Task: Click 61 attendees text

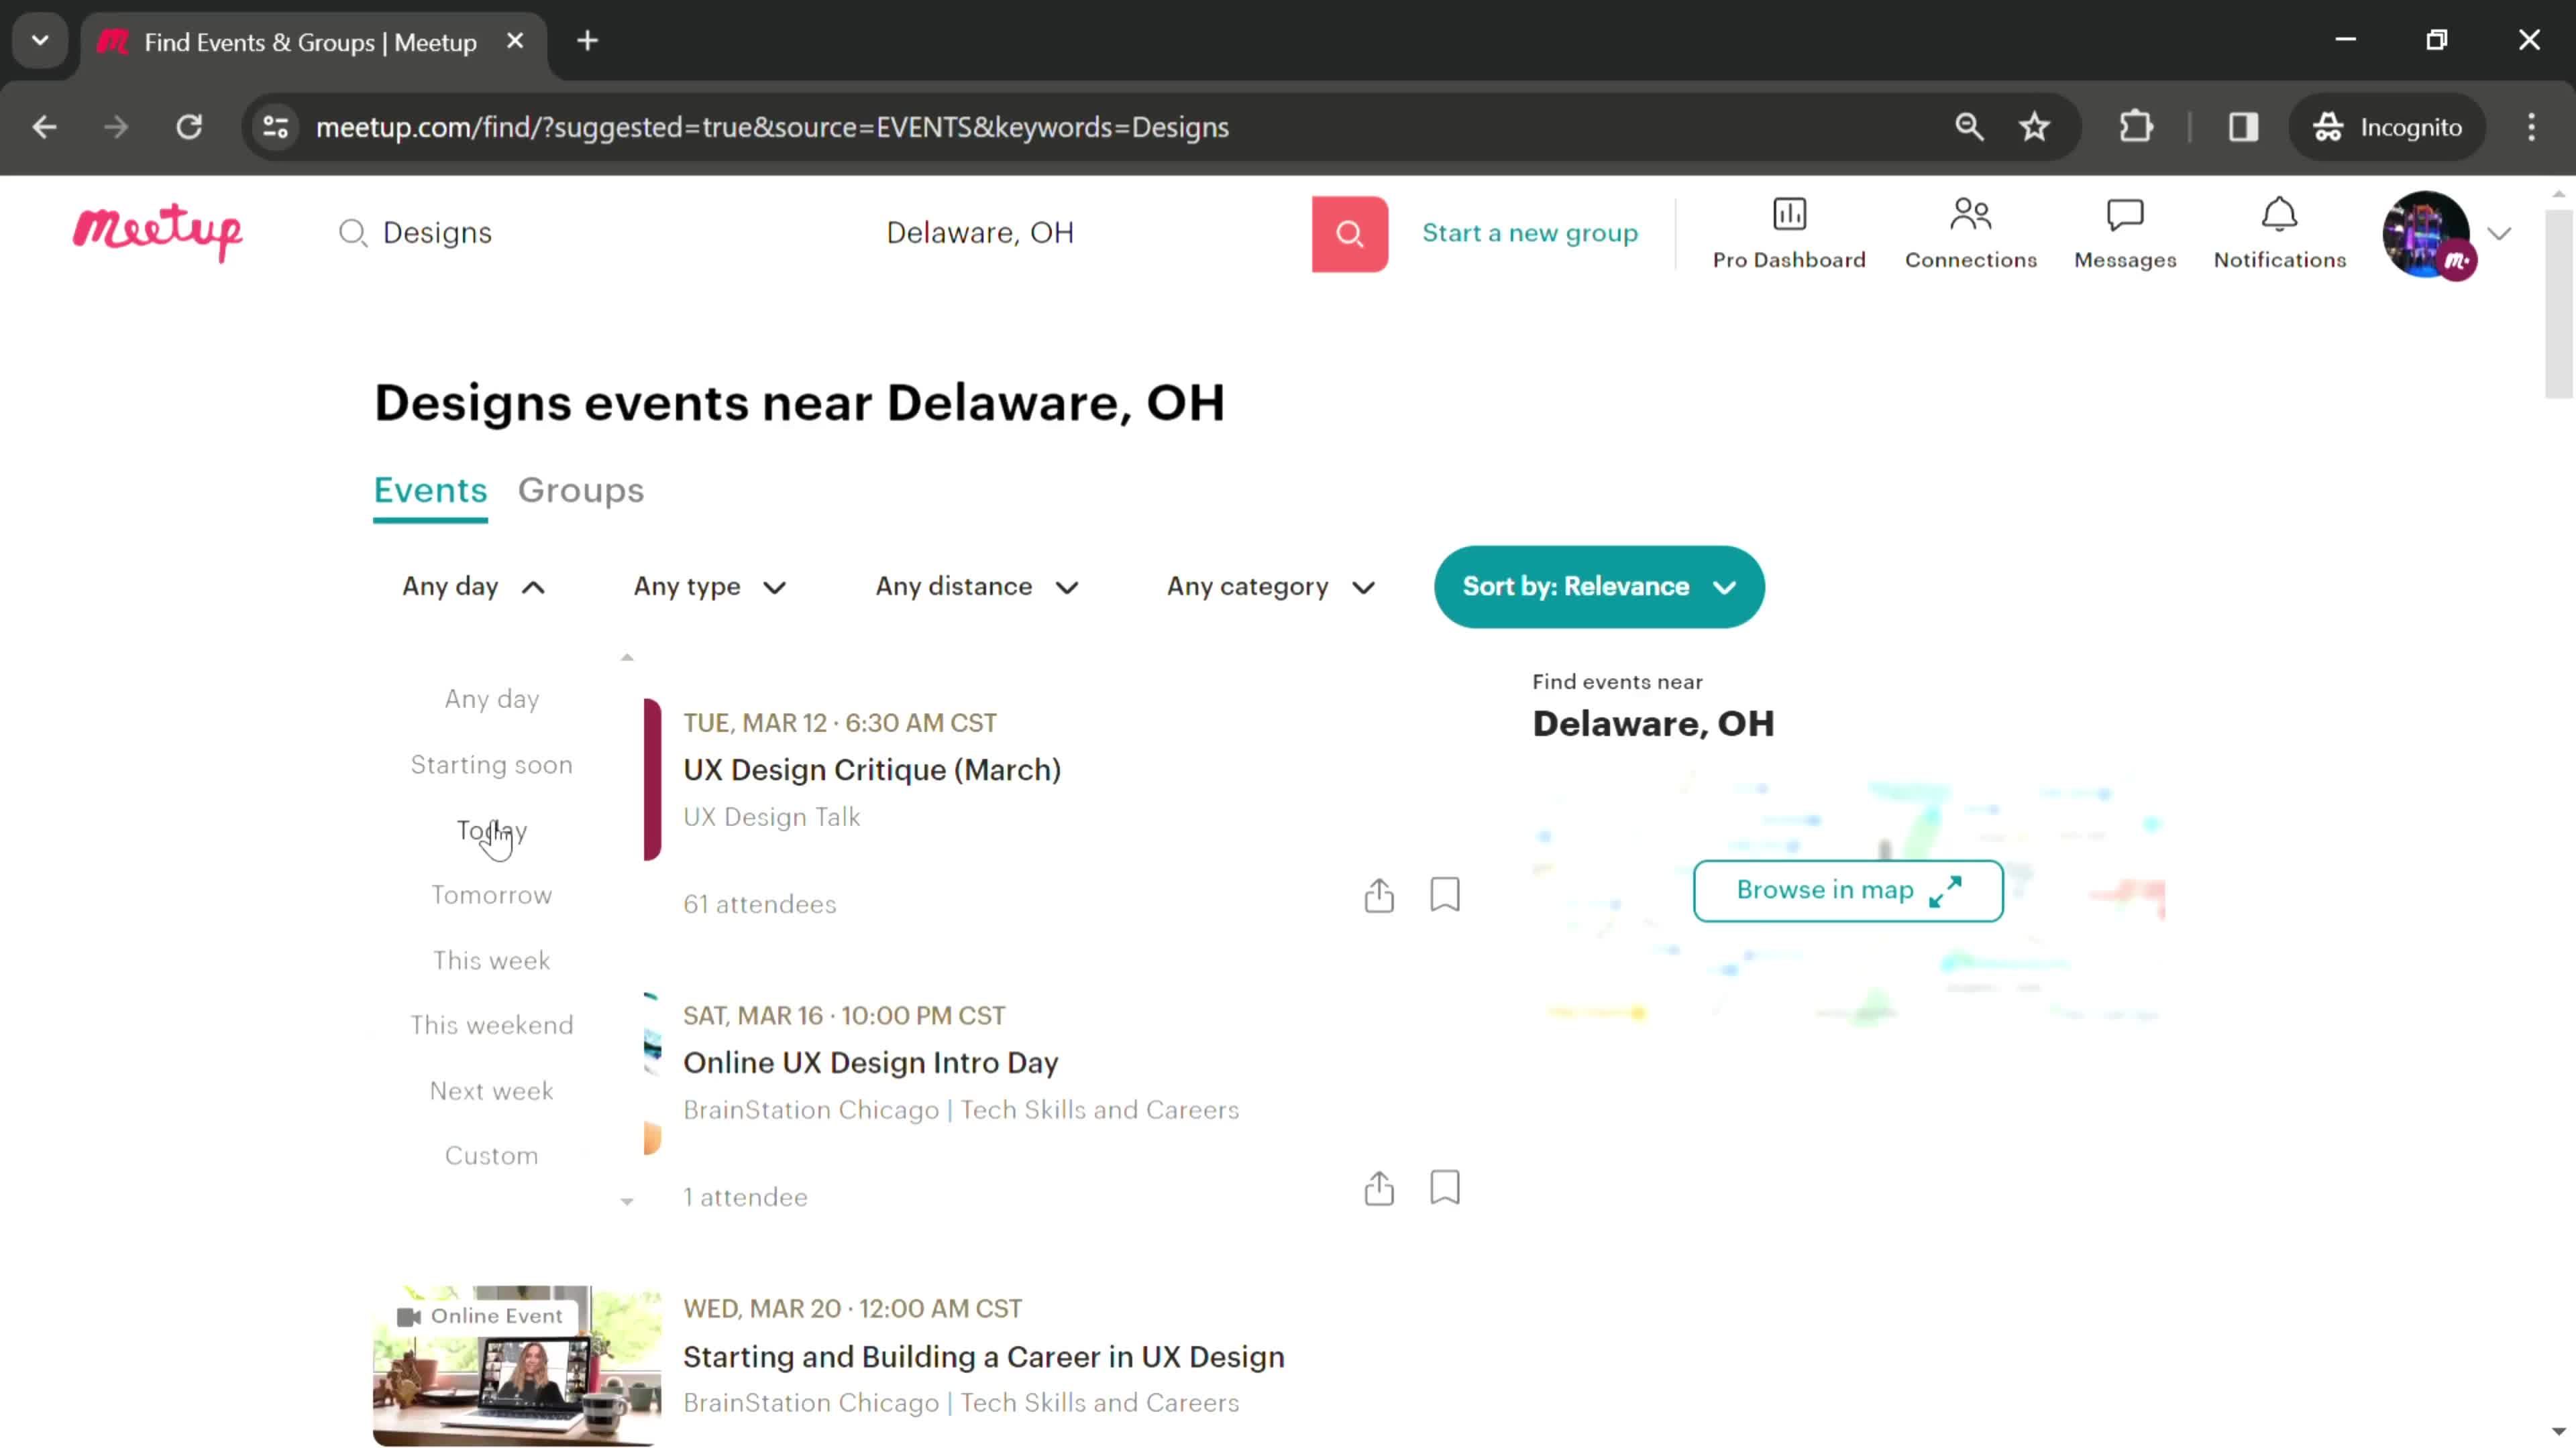Action: (x=759, y=904)
